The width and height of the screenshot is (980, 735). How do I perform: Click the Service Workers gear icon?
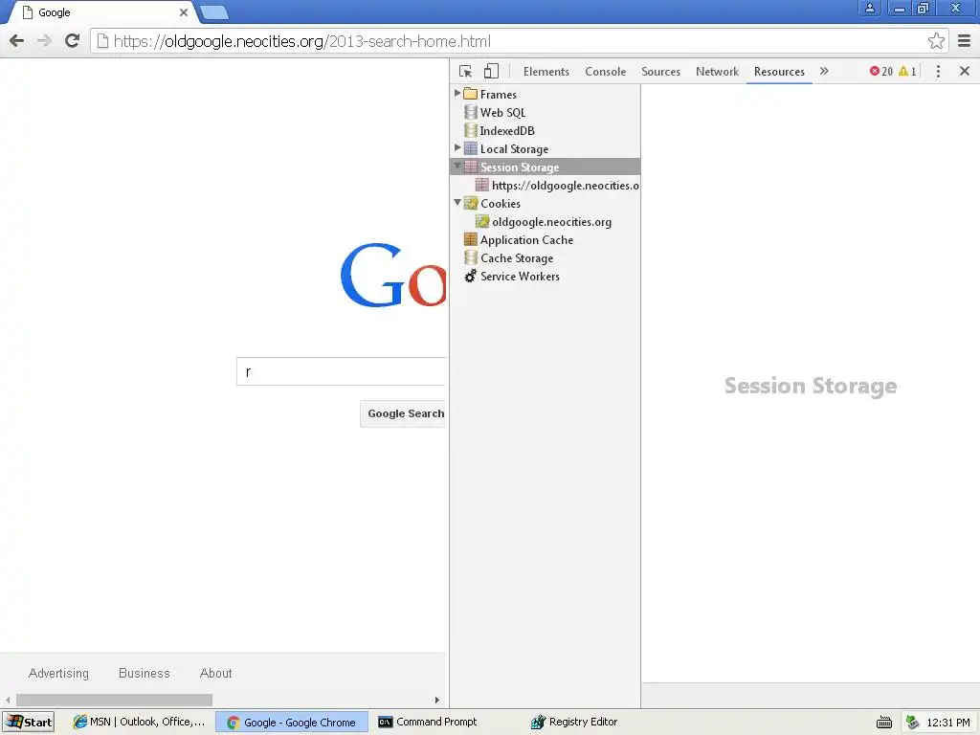[471, 276]
